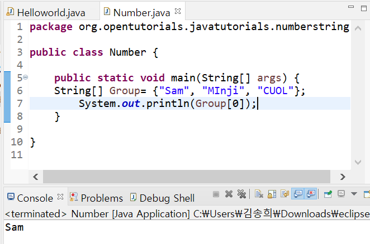Switch to the Helloworld.java editor tab

point(51,12)
